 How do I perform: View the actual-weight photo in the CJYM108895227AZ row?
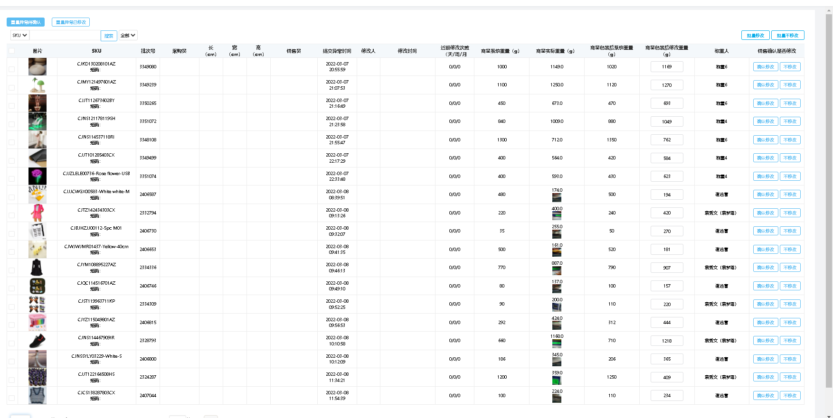point(557,271)
